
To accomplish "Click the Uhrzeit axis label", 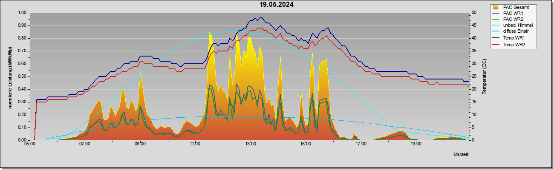I will pyautogui.click(x=461, y=155).
